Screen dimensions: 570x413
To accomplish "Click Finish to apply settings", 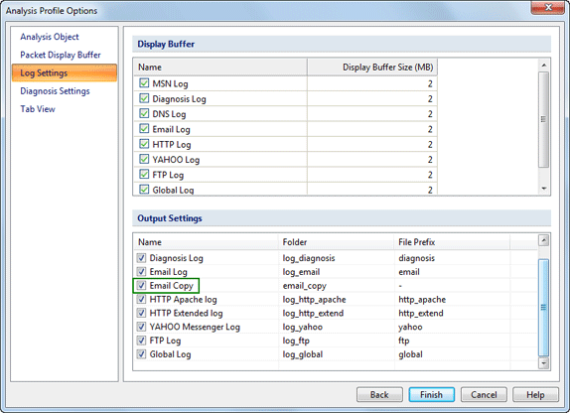I will tap(432, 394).
